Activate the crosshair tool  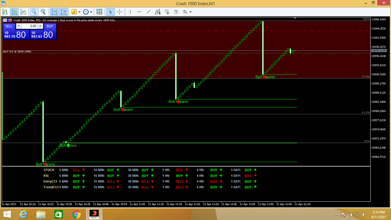pyautogui.click(x=119, y=12)
